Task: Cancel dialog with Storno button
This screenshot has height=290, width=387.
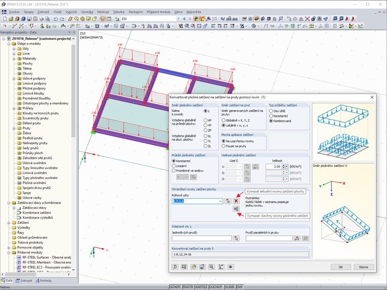Action: 364,267
